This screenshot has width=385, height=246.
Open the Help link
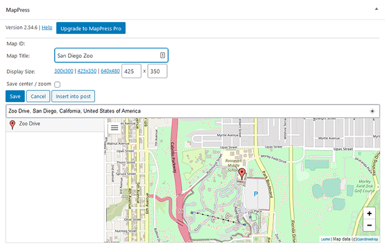(x=47, y=28)
